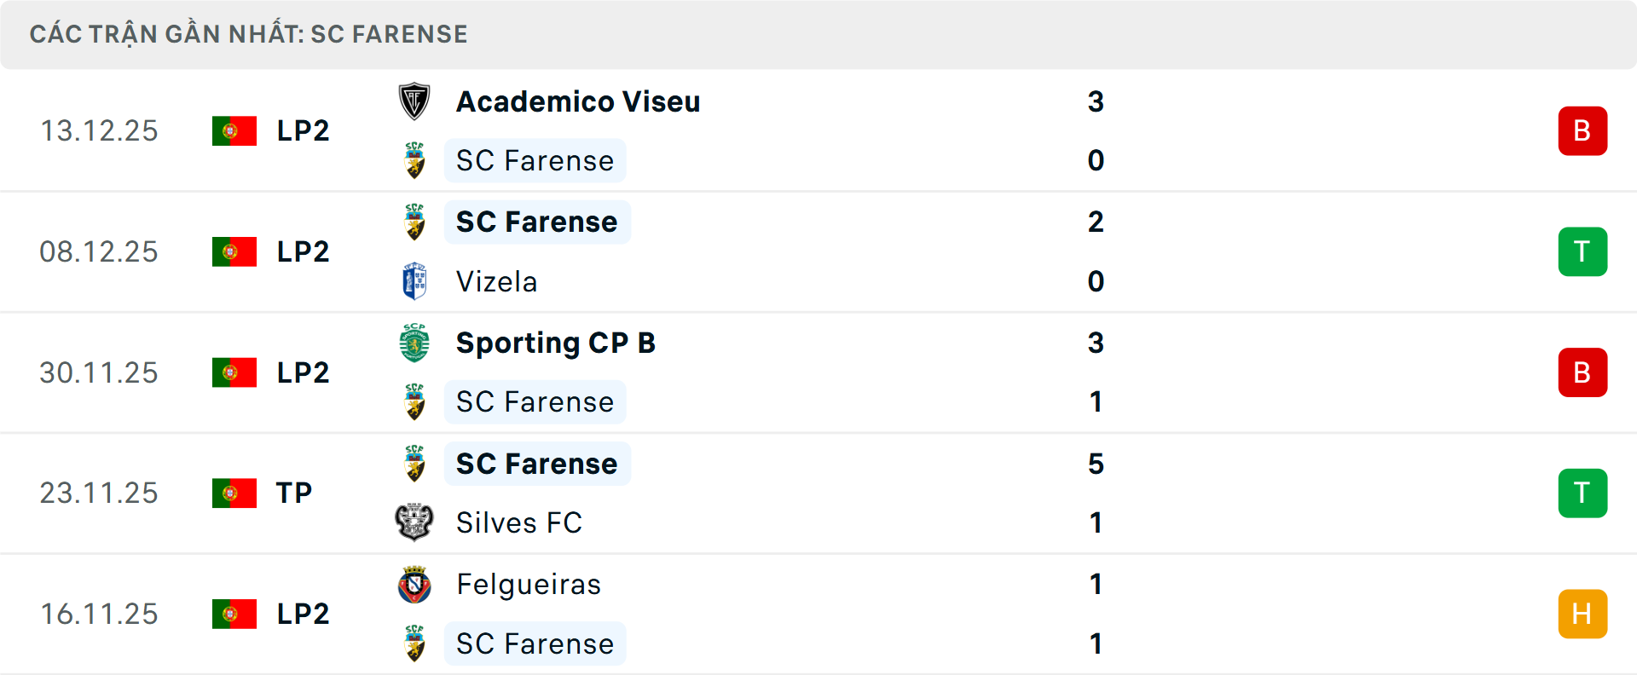This screenshot has width=1637, height=675.
Task: Select the SC Farense crest next to Vizela match
Action: [415, 221]
